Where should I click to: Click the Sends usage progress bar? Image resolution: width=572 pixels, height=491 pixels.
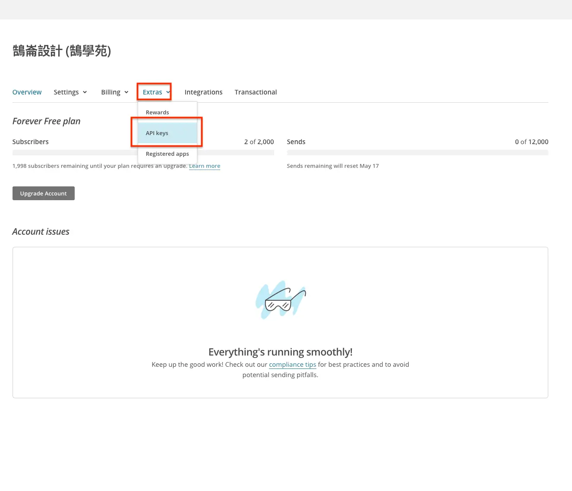(417, 152)
